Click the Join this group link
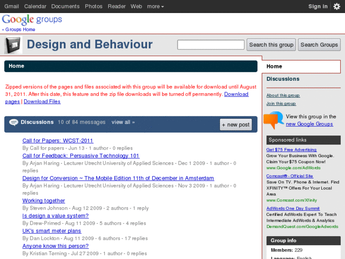Image resolution: width=345 pixels, height=259 pixels. [281, 104]
